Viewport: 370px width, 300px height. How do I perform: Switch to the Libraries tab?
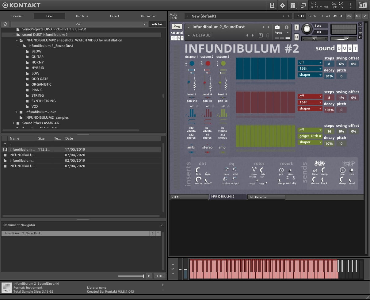(17, 16)
